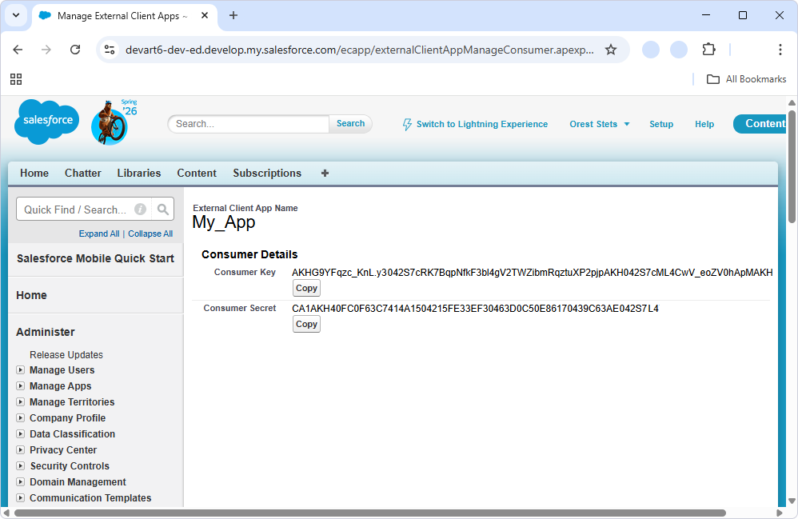798x519 pixels.
Task: Click the magnifier icon in Quick Find
Action: pos(163,209)
